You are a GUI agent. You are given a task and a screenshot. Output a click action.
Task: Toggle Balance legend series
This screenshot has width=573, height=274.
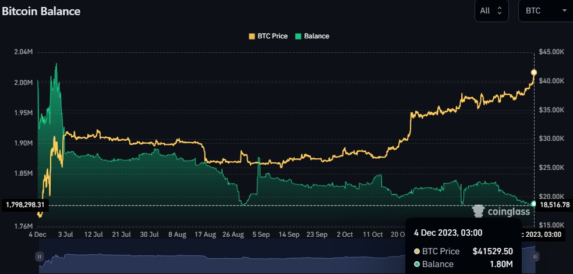312,36
